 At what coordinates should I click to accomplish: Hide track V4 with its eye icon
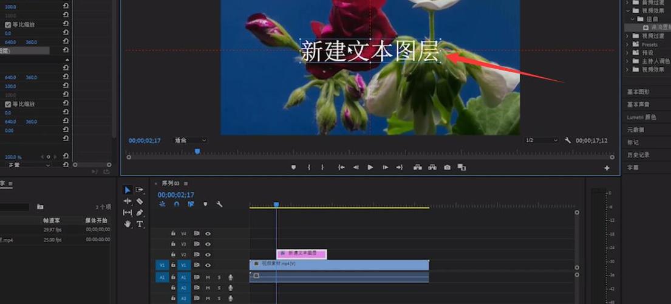208,234
